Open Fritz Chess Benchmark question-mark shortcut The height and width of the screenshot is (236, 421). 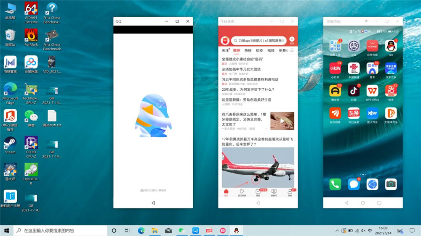click(x=52, y=13)
